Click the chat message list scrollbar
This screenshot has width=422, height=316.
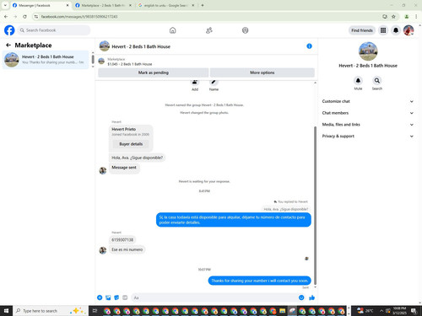pos(315,205)
